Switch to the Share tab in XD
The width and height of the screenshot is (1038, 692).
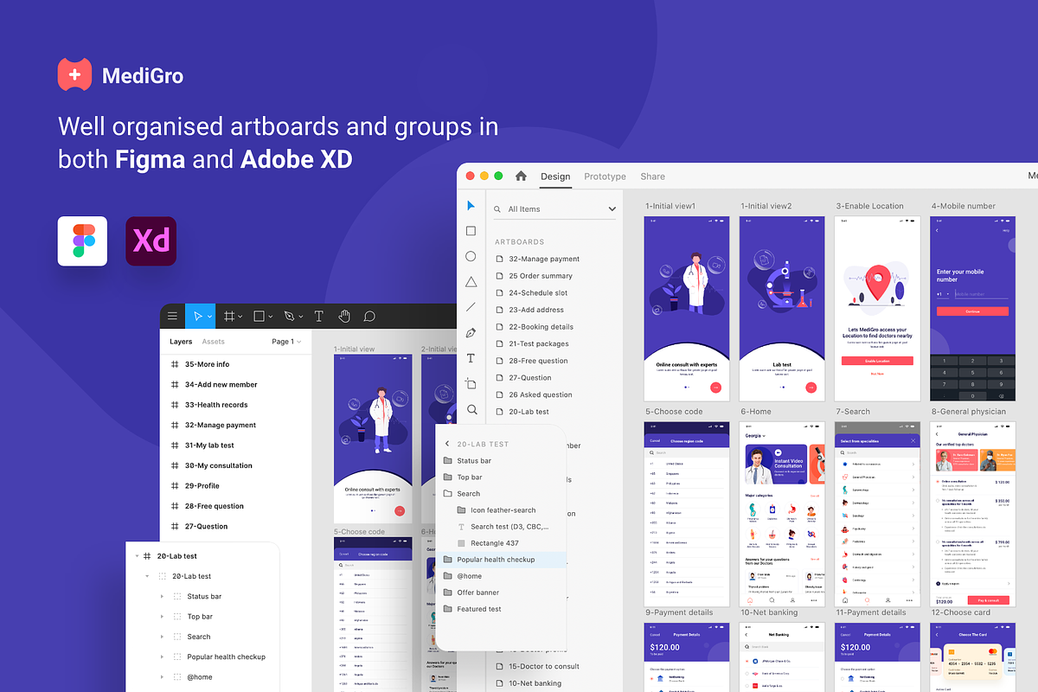[x=653, y=176]
